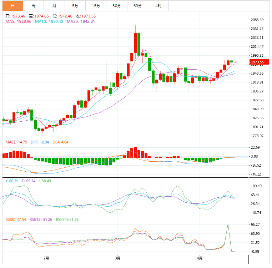Click the red 1973.55 current price label
This screenshot has width=272, height=268.
pyautogui.click(x=259, y=62)
